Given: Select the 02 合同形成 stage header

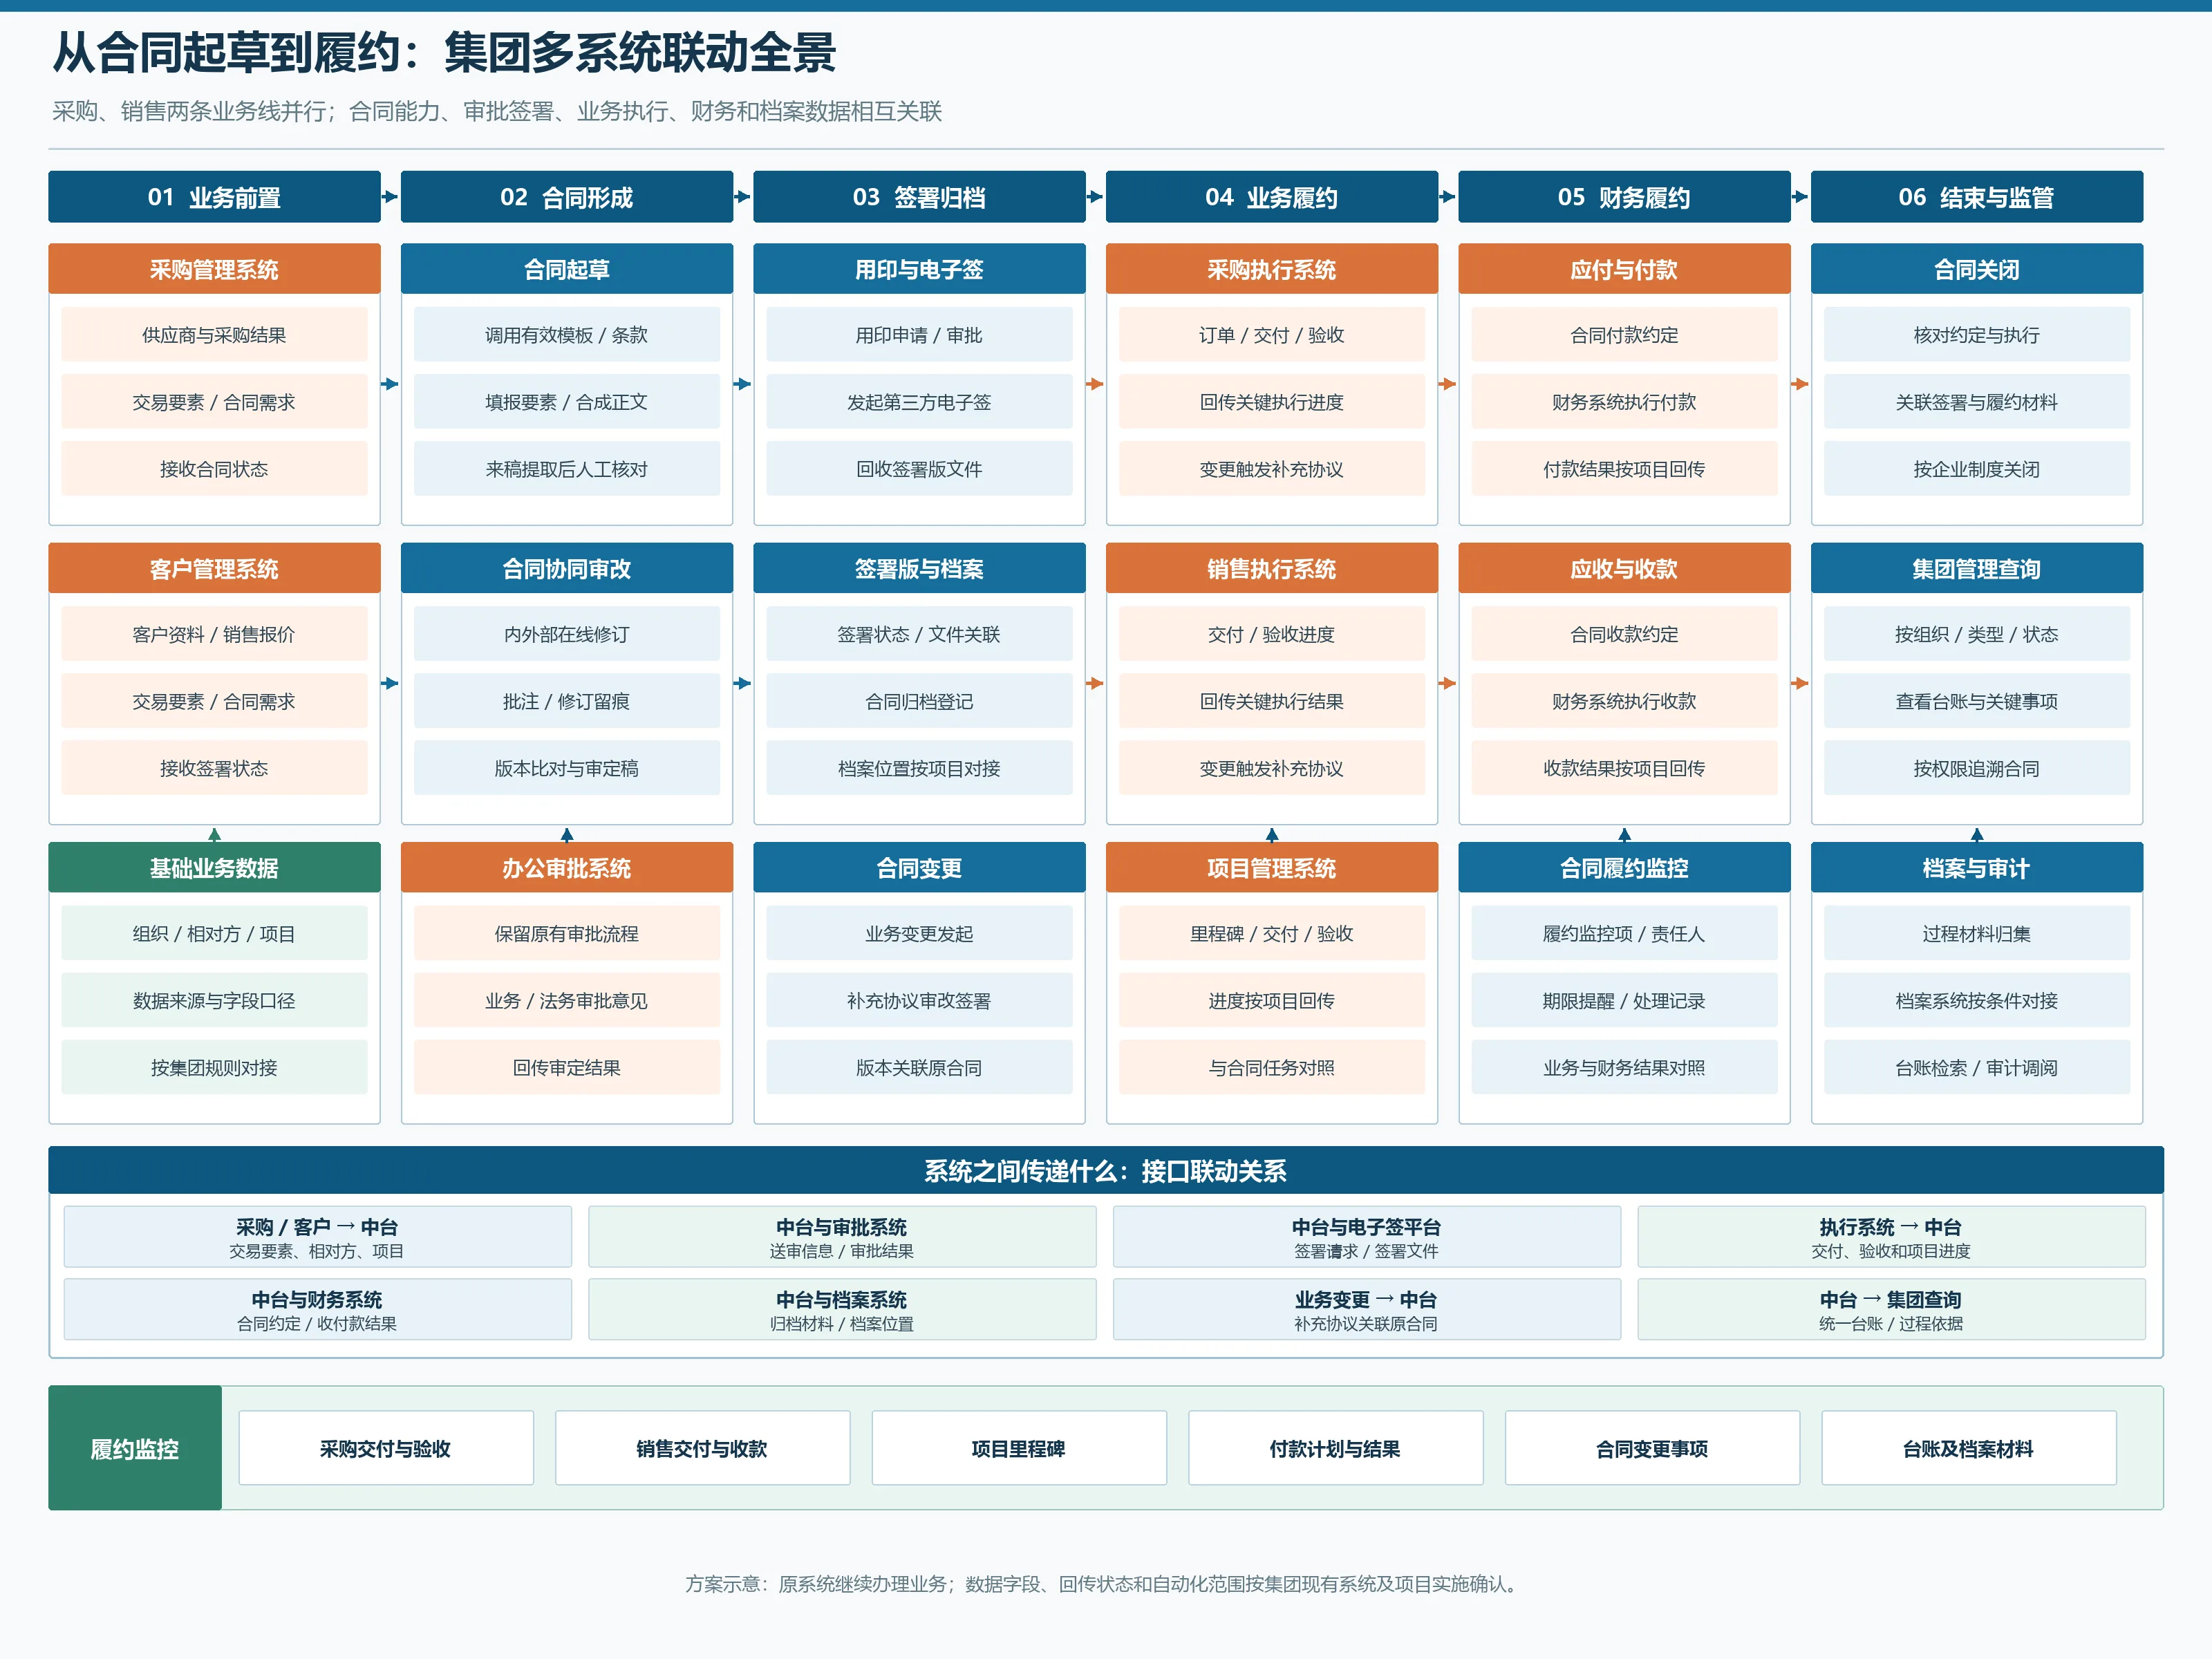Looking at the screenshot, I should [567, 197].
